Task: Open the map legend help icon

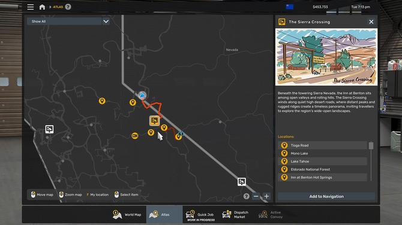Action: click(246, 196)
